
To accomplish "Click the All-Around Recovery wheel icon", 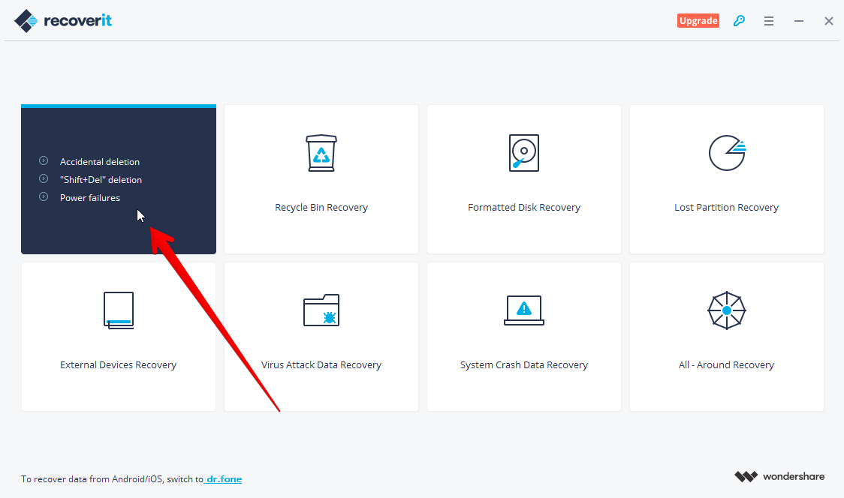I will coord(727,310).
